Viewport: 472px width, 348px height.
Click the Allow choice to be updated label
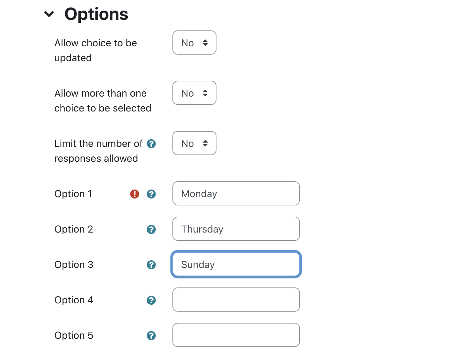(x=96, y=50)
